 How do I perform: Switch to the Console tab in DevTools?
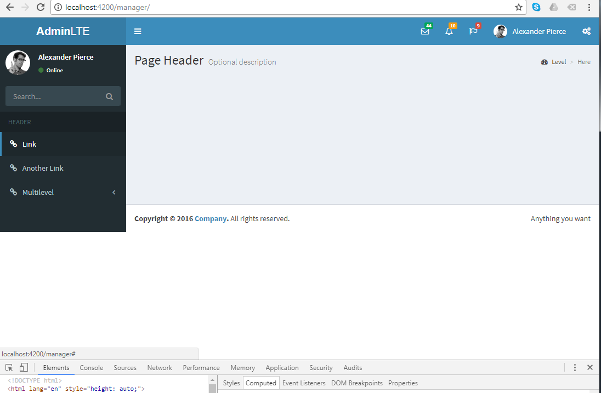[x=91, y=367]
